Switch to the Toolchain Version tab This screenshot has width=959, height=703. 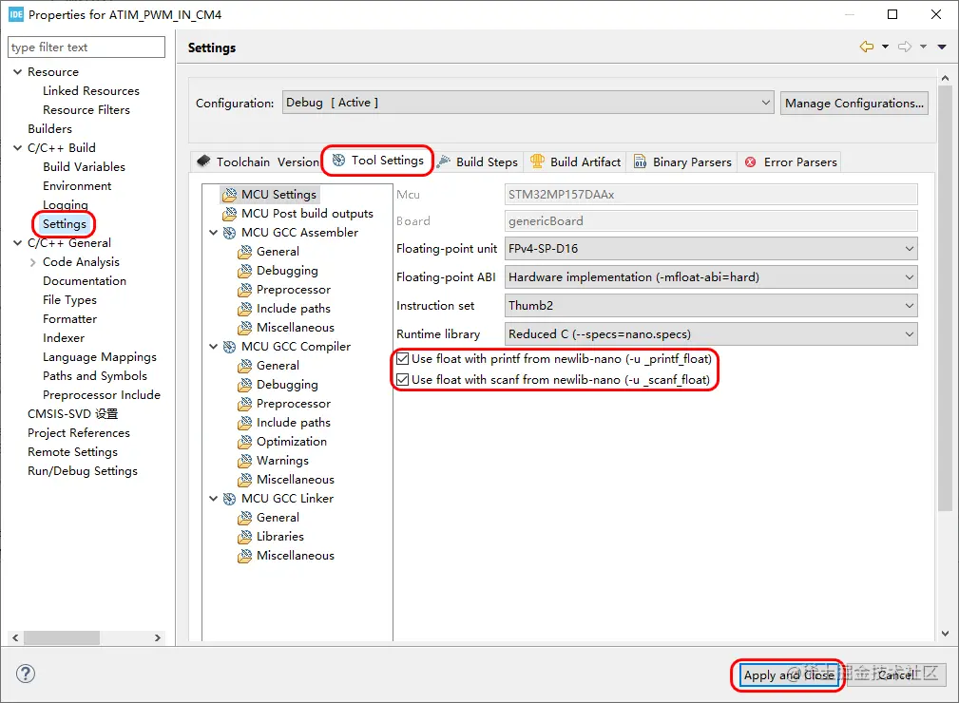[258, 162]
